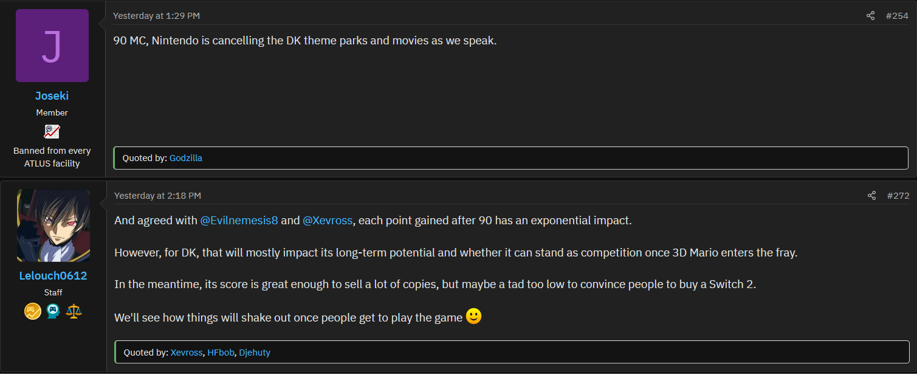Click Lelouch0612's orange checkmark badge
917x375 pixels.
point(32,311)
